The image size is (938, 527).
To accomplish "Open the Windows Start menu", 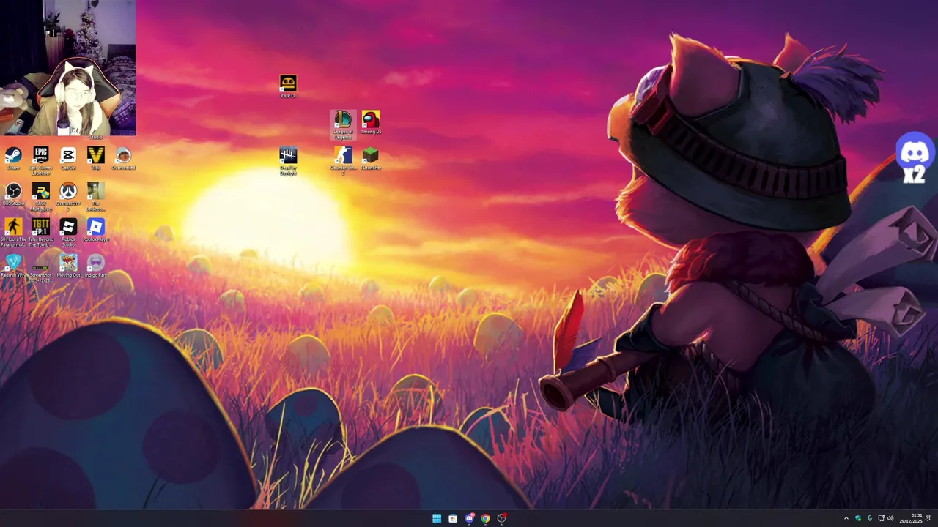I will (437, 518).
